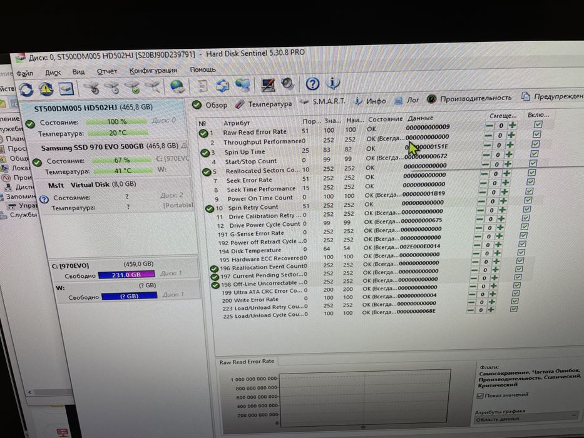Uncheck enable box for Throughput Performance row

click(536, 134)
